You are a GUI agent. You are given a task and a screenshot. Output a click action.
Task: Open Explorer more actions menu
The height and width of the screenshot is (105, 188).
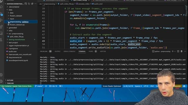(36, 4)
